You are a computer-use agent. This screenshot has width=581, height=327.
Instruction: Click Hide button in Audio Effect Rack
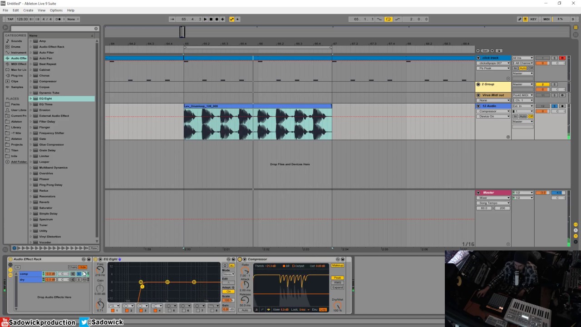click(83, 267)
